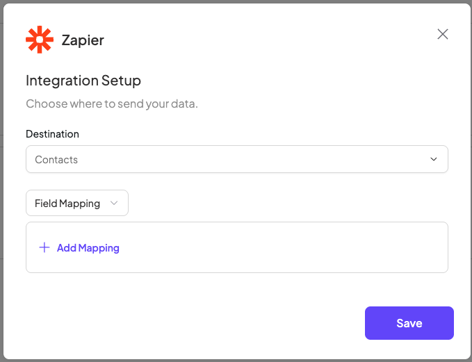
Task: Click the 'Field Mapping' label text
Action: [x=67, y=204]
